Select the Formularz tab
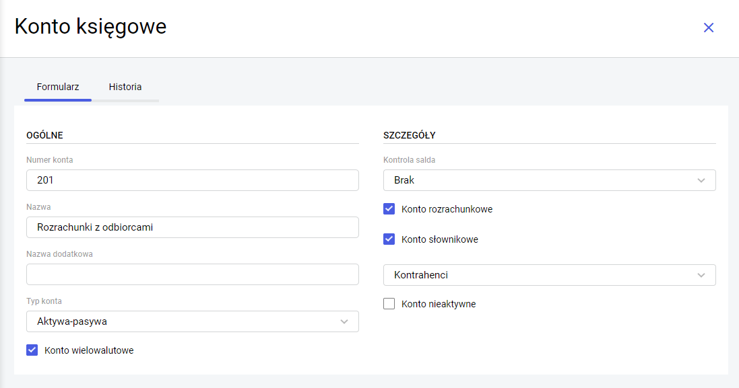Image resolution: width=739 pixels, height=388 pixels. click(58, 87)
